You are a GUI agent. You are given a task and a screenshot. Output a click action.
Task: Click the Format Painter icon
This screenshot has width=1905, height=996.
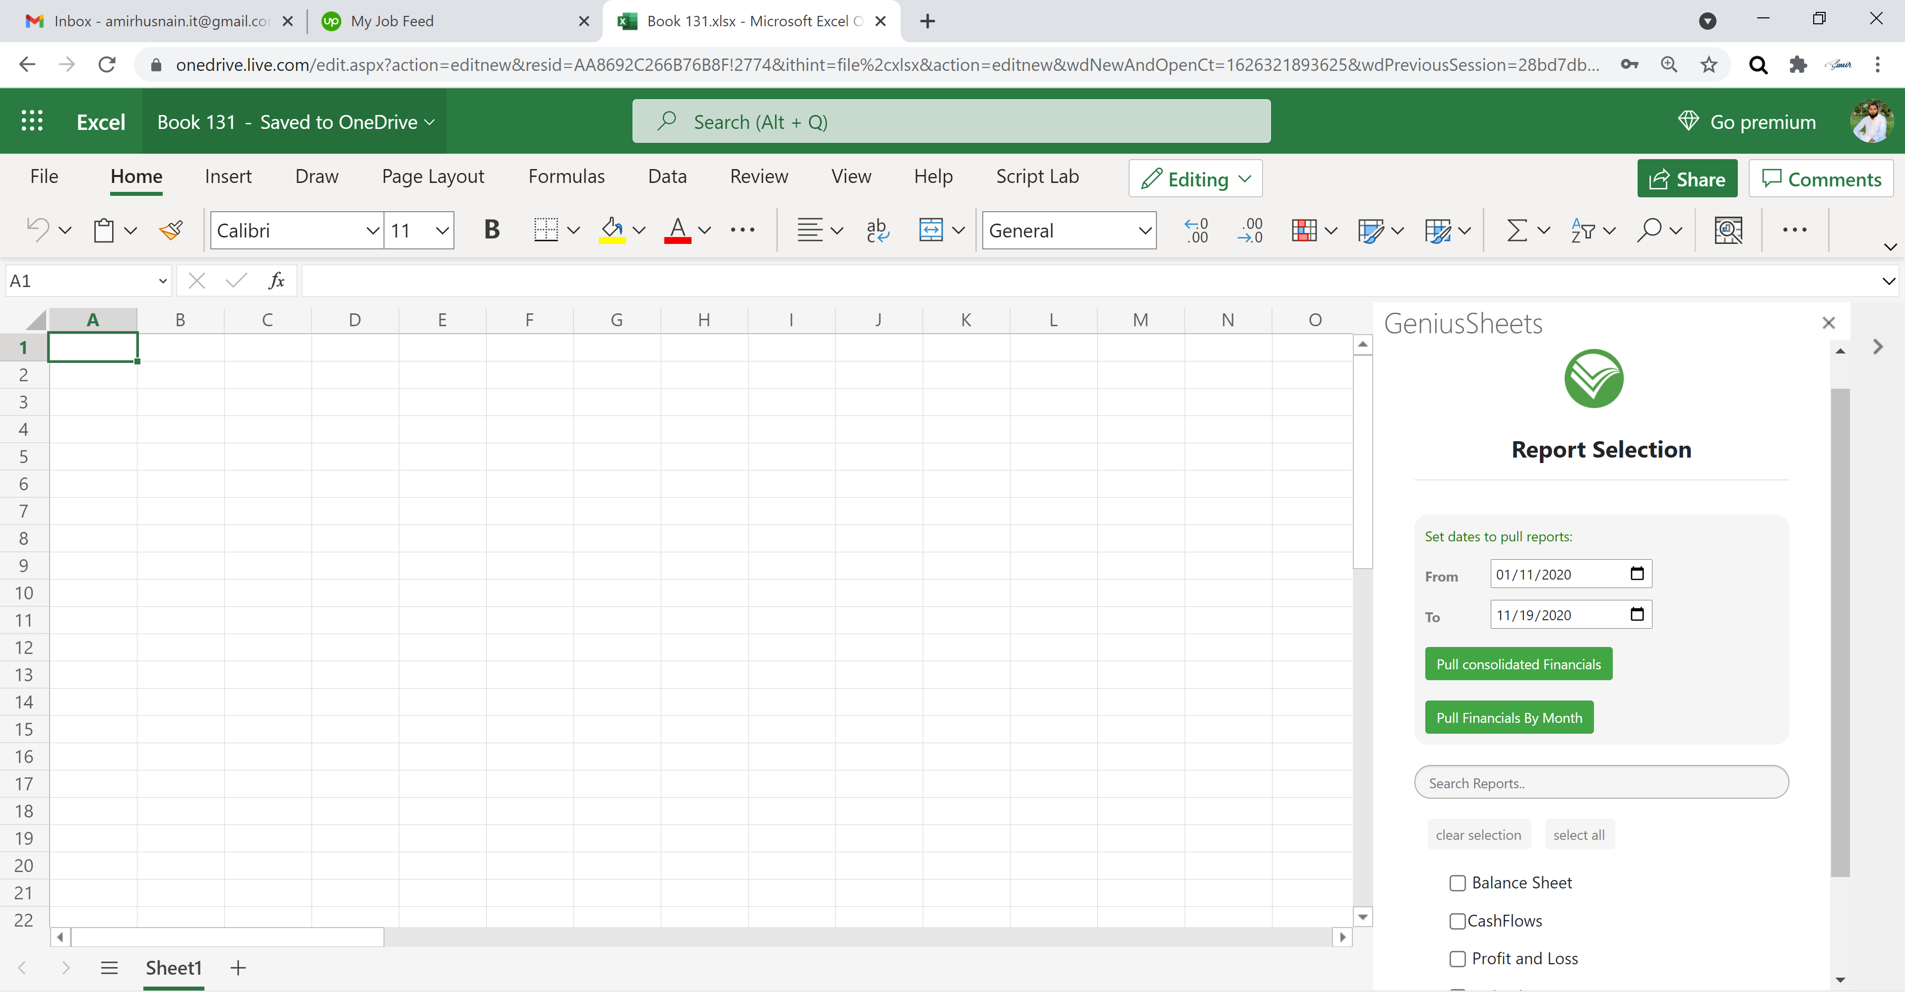point(170,230)
